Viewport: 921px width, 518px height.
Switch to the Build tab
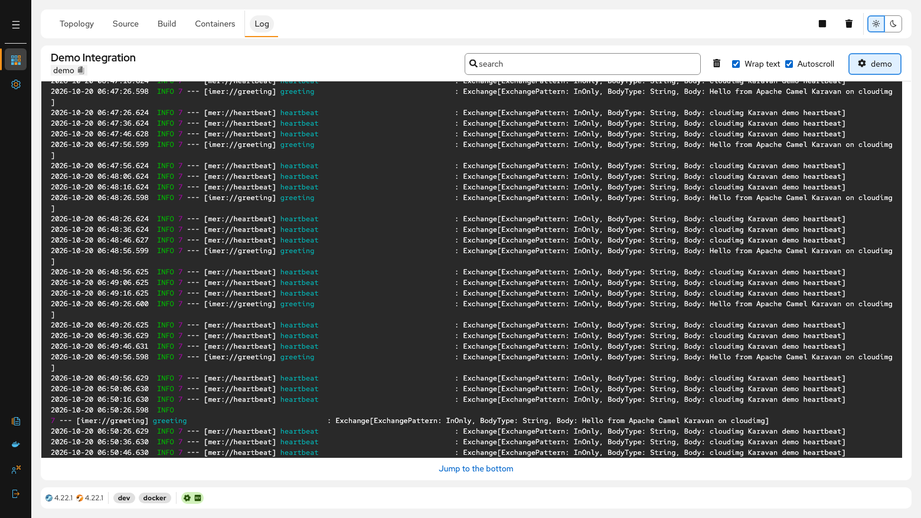pyautogui.click(x=167, y=24)
